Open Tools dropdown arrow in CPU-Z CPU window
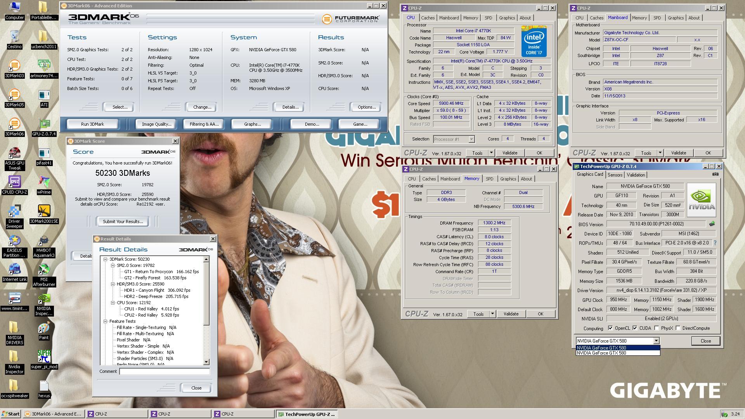The width and height of the screenshot is (745, 419). coord(491,153)
